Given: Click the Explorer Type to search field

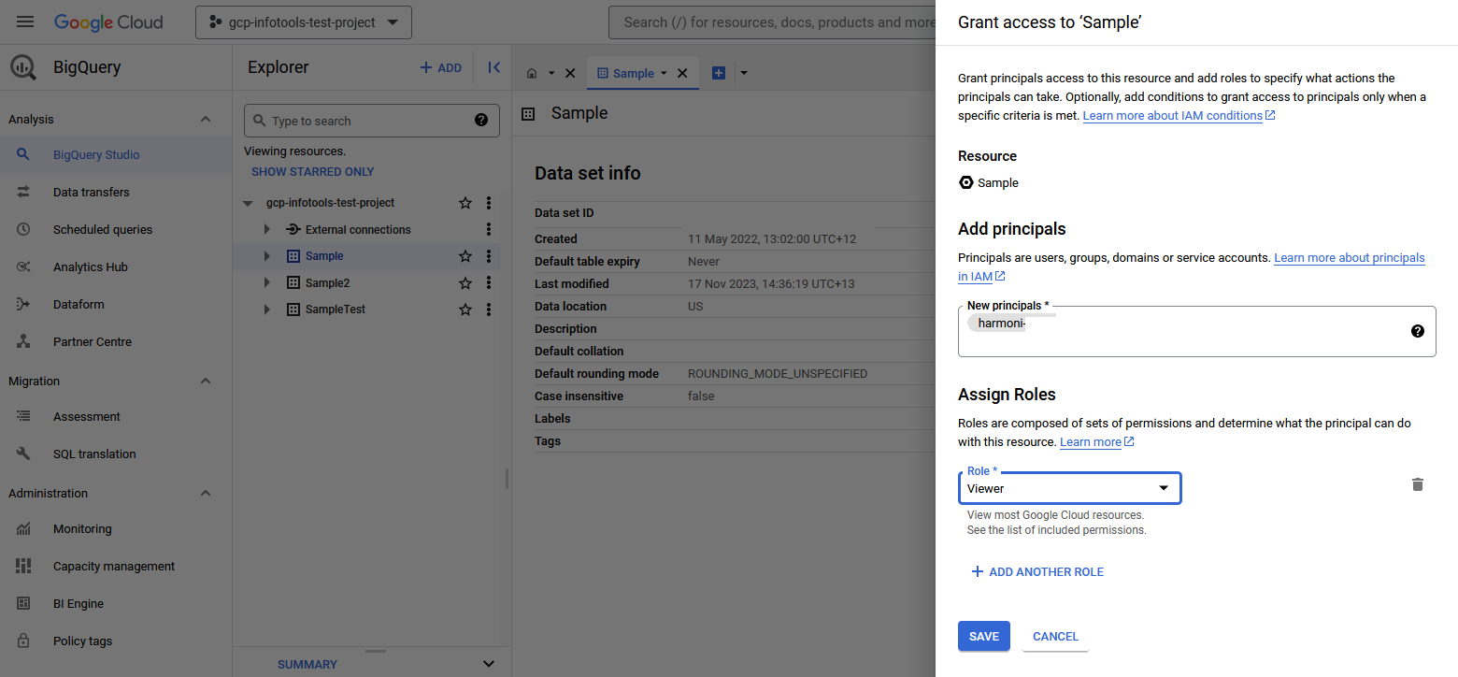Looking at the screenshot, I should pos(372,121).
